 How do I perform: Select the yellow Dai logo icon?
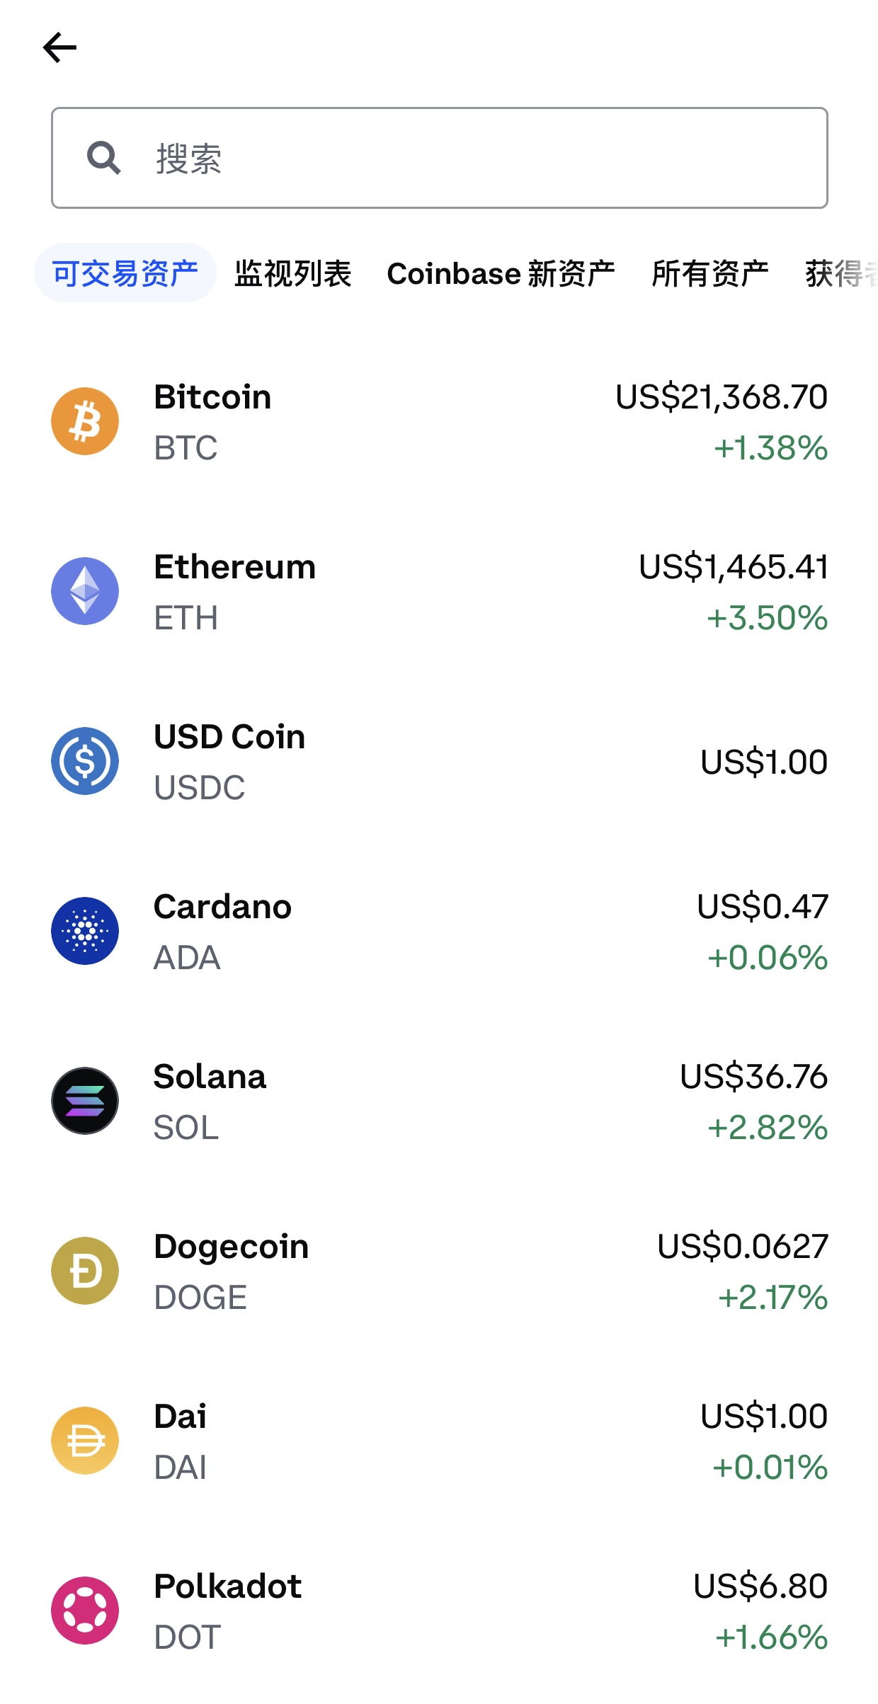[x=85, y=1441]
